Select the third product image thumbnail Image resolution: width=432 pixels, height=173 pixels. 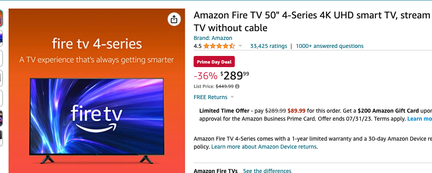[x=1, y=58]
